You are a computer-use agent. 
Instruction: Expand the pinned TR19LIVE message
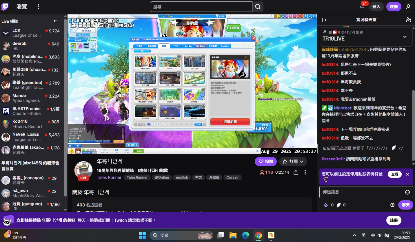click(x=405, y=37)
